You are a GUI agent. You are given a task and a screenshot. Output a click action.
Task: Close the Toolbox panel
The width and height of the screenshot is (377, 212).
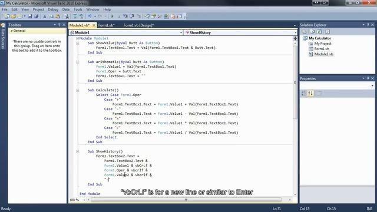(64, 25)
